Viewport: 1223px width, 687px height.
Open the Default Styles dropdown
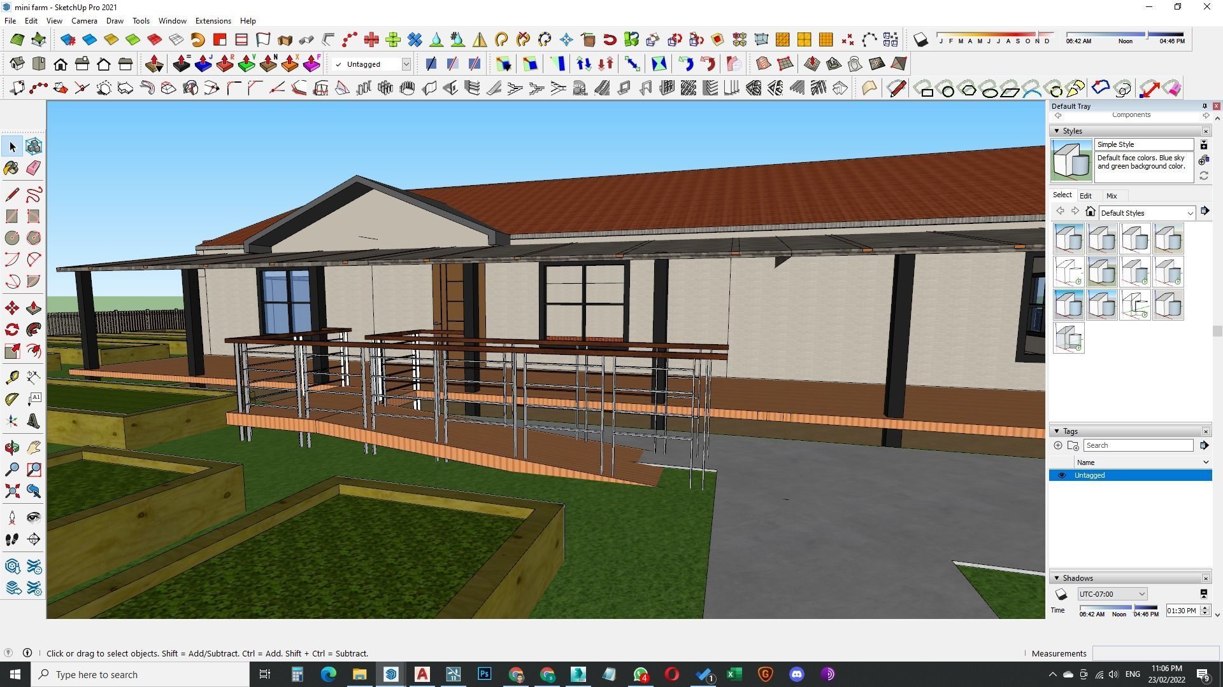tap(1145, 212)
